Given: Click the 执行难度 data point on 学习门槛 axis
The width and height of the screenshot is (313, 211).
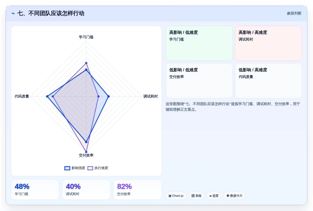Looking at the screenshot, I should pyautogui.click(x=86, y=63).
